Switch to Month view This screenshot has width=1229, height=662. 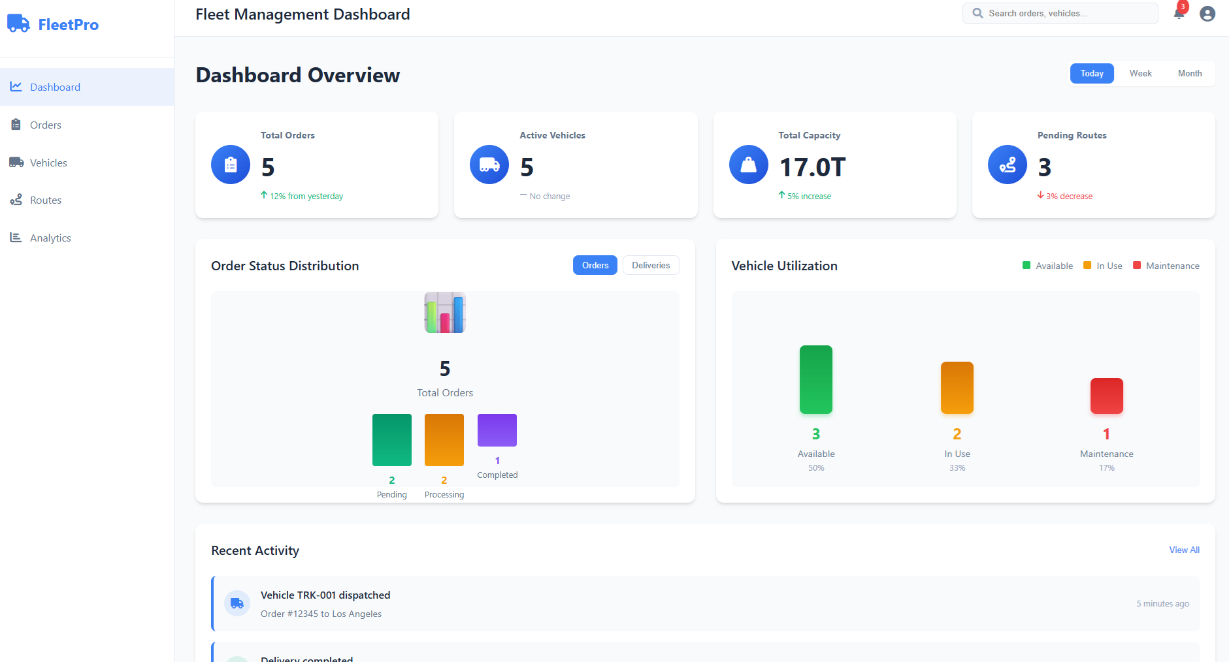pyautogui.click(x=1190, y=73)
